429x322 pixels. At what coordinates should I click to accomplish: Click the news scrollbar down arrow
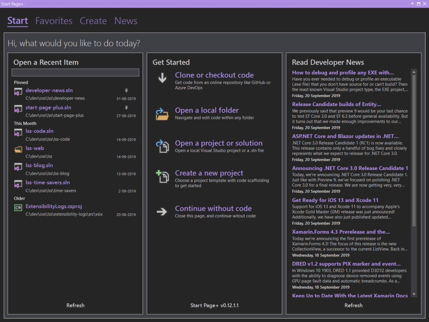point(414,294)
